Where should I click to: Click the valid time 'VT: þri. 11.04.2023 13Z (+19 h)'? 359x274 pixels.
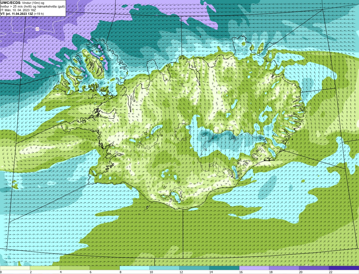click(x=22, y=14)
